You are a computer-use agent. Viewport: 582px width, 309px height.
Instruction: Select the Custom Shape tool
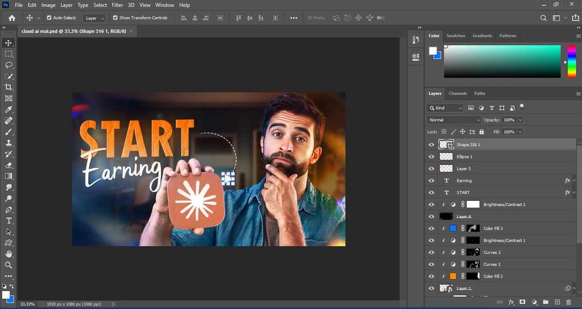8,243
